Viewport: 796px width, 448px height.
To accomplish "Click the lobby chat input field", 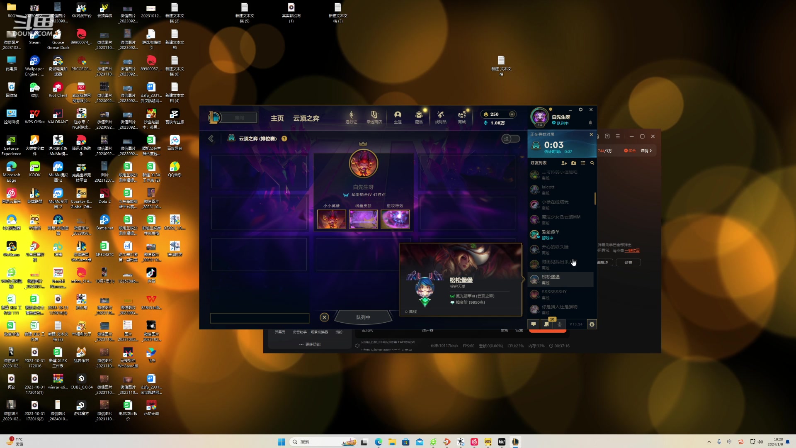I will tap(260, 318).
